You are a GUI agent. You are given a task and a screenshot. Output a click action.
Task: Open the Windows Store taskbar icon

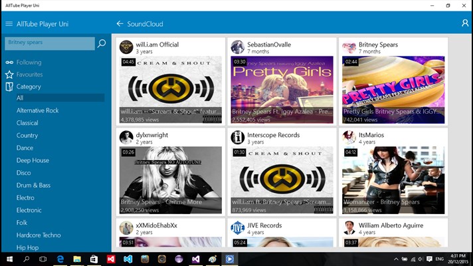pos(94,259)
